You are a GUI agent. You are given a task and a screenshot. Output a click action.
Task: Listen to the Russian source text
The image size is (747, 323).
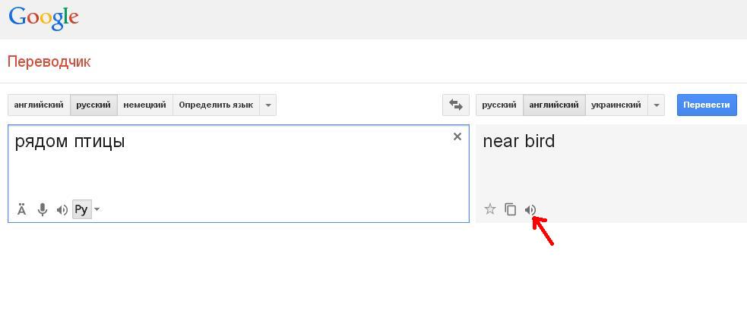point(62,209)
